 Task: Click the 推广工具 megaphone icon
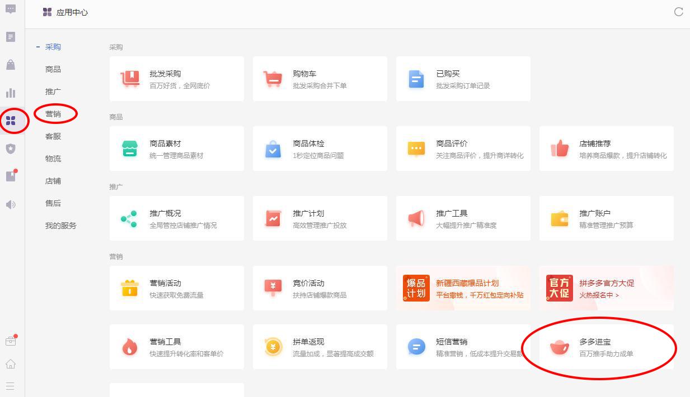[416, 218]
